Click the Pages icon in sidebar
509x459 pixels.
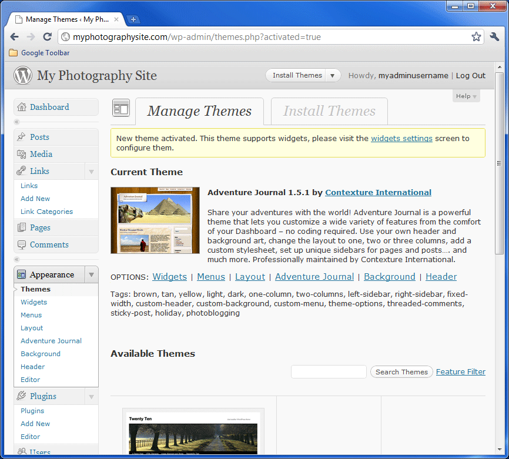(21, 227)
